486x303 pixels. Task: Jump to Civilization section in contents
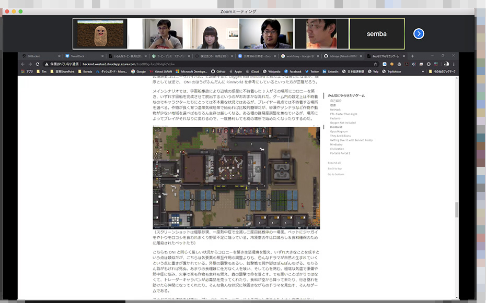[337, 149]
